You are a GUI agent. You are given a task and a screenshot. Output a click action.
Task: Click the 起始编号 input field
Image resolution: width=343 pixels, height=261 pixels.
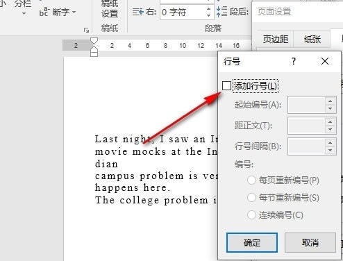click(x=306, y=105)
